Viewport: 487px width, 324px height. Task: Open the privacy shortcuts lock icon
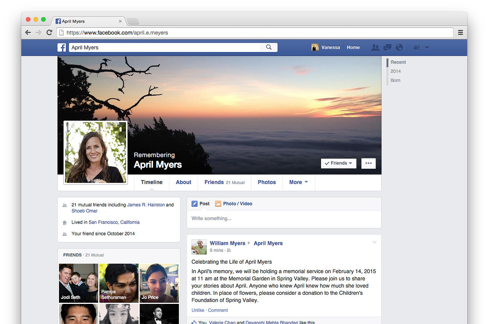(417, 47)
